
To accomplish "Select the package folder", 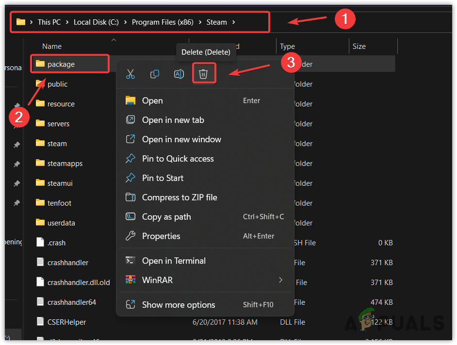I will (61, 64).
